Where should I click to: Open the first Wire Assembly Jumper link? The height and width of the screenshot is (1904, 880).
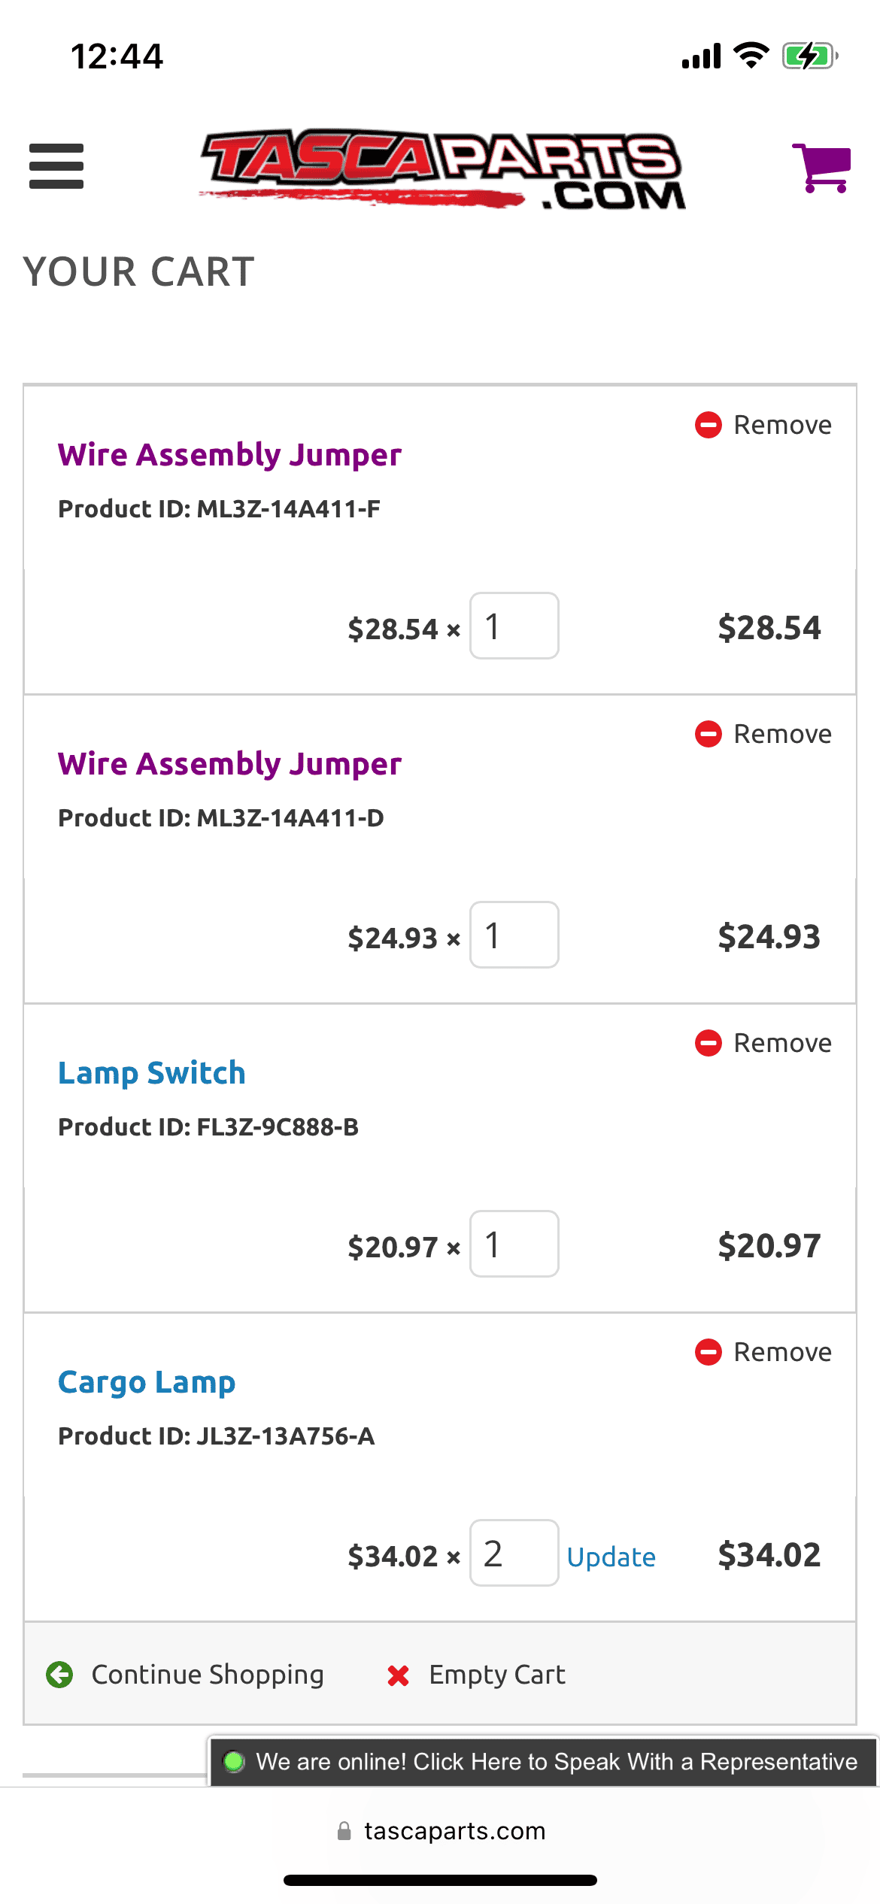[229, 455]
